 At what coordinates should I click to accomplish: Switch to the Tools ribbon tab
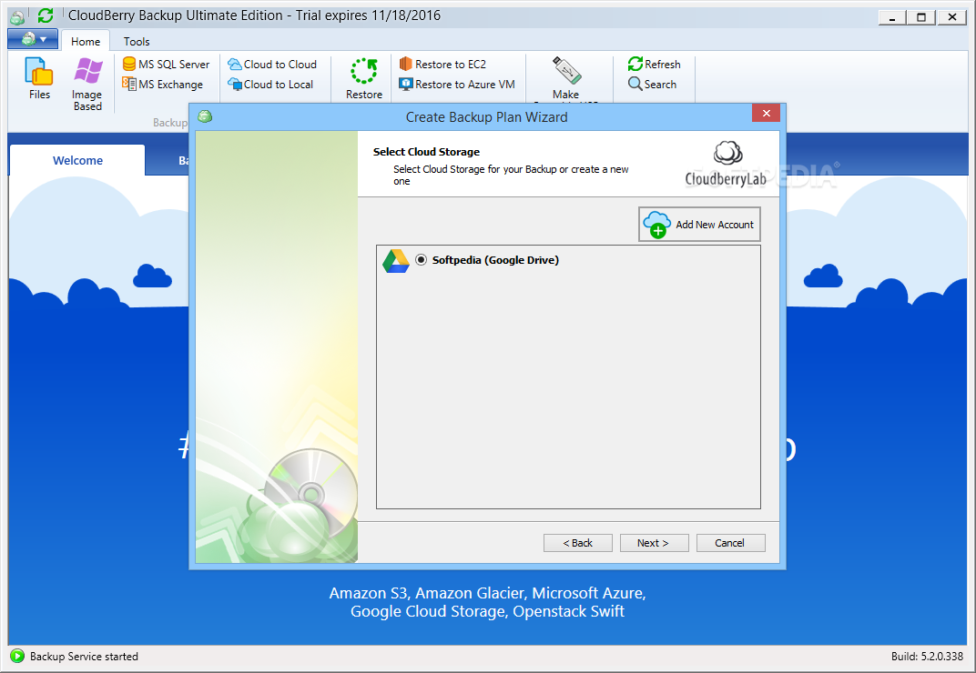pyautogui.click(x=137, y=41)
